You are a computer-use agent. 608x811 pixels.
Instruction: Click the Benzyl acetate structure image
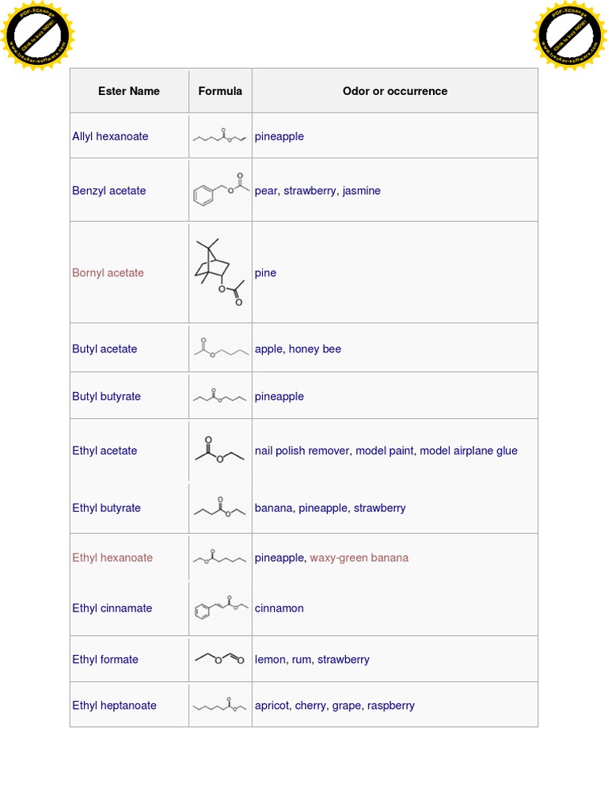click(x=220, y=190)
